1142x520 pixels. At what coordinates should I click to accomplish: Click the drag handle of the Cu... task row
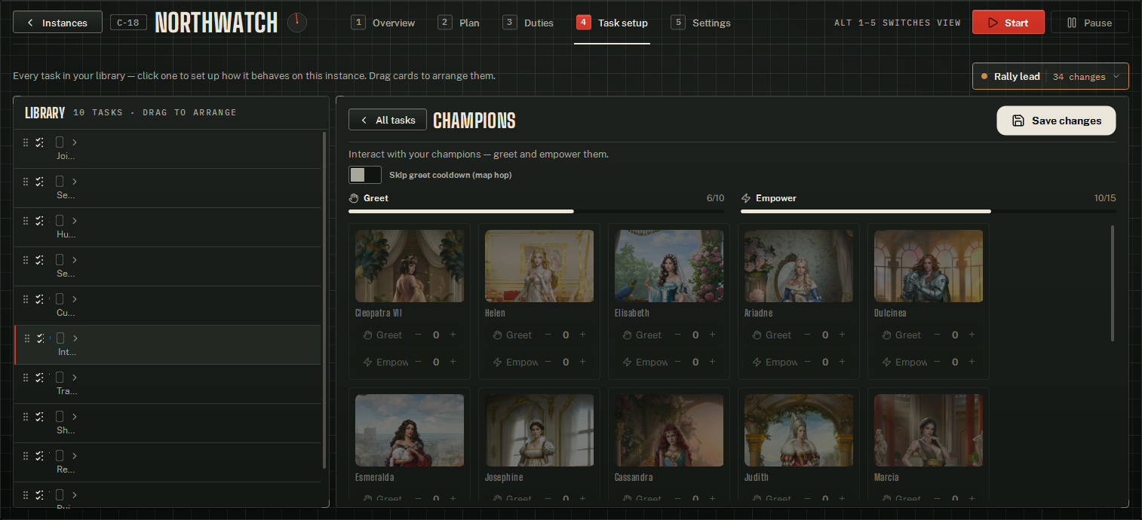tap(26, 299)
